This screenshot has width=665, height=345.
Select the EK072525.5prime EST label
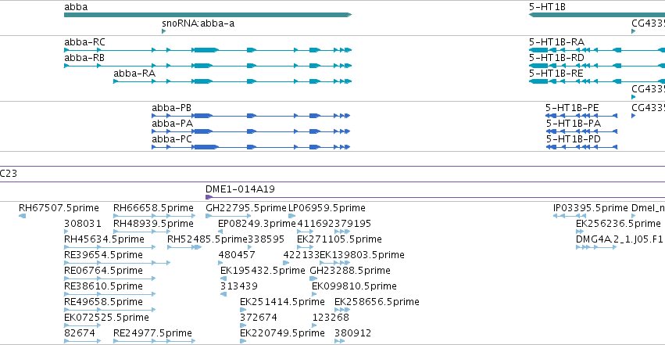point(106,318)
